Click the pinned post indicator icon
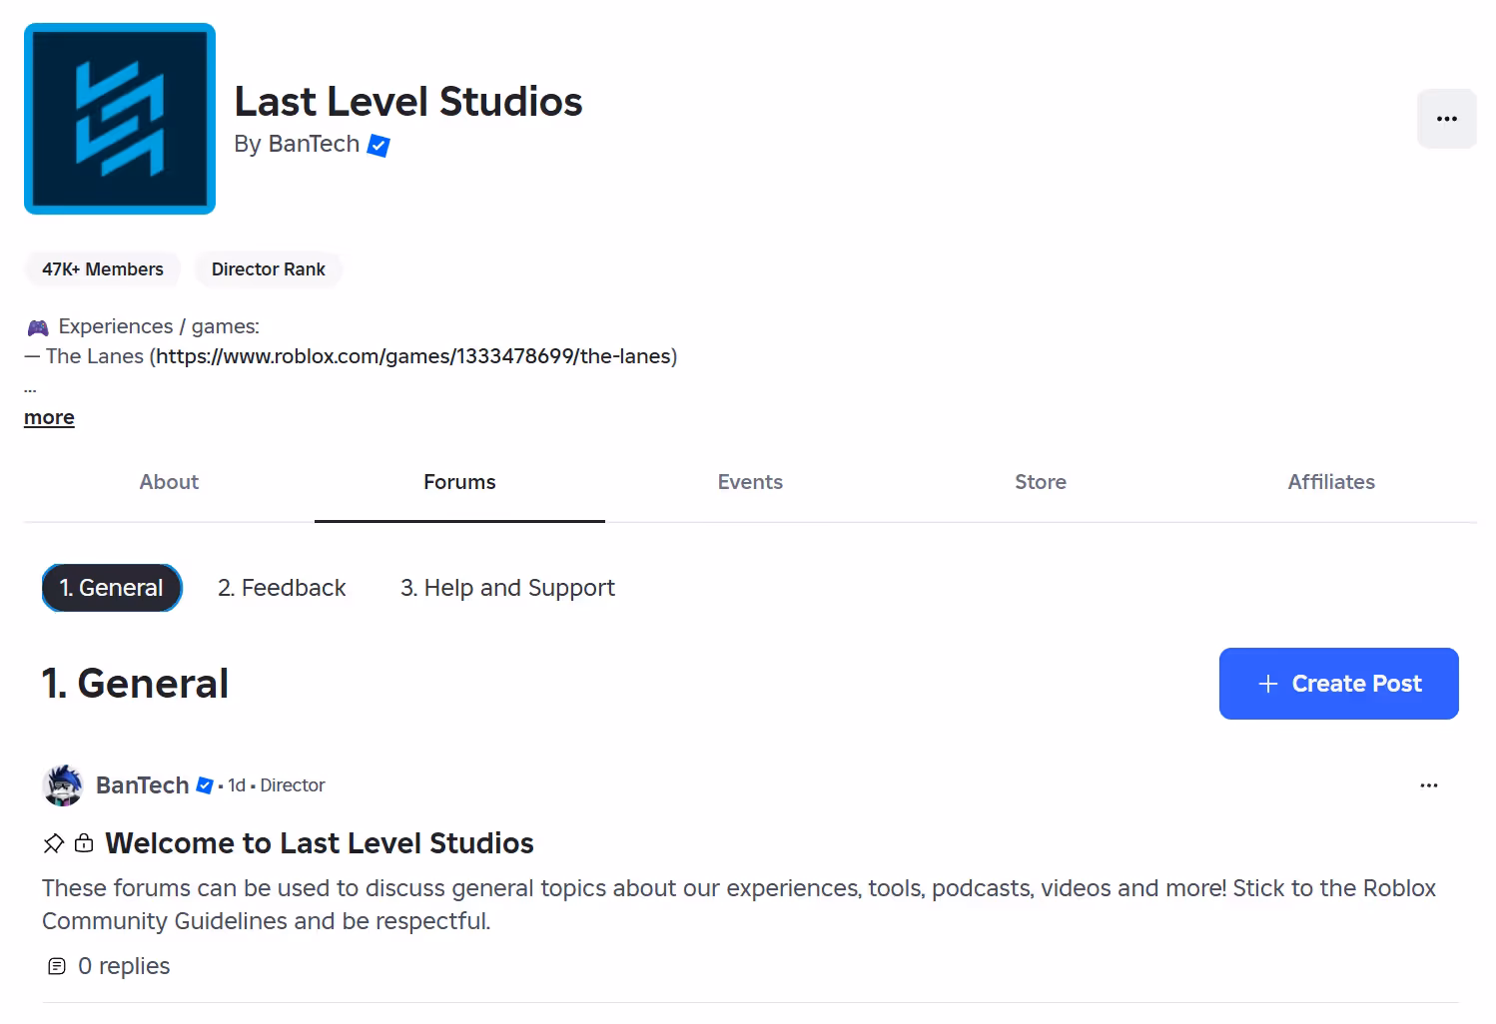1496x1024 pixels. coord(53,842)
